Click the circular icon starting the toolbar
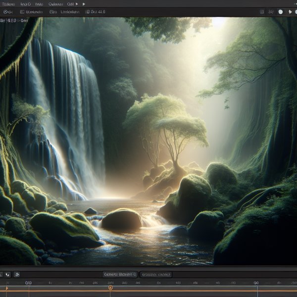297x297 pixels. click(x=5, y=12)
